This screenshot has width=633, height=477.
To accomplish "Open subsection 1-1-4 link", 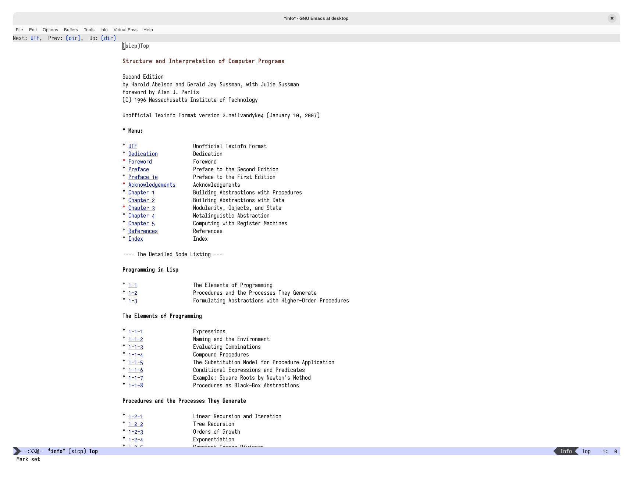I will [x=136, y=355].
